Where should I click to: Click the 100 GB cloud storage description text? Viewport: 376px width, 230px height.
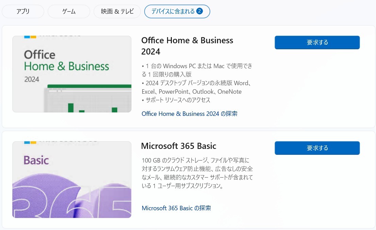tap(197, 173)
